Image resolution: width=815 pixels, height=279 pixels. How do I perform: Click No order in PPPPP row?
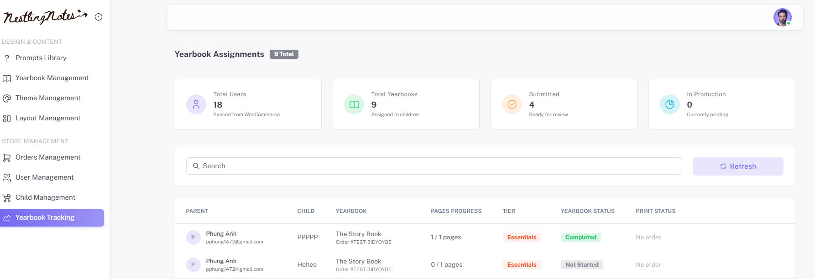click(648, 238)
